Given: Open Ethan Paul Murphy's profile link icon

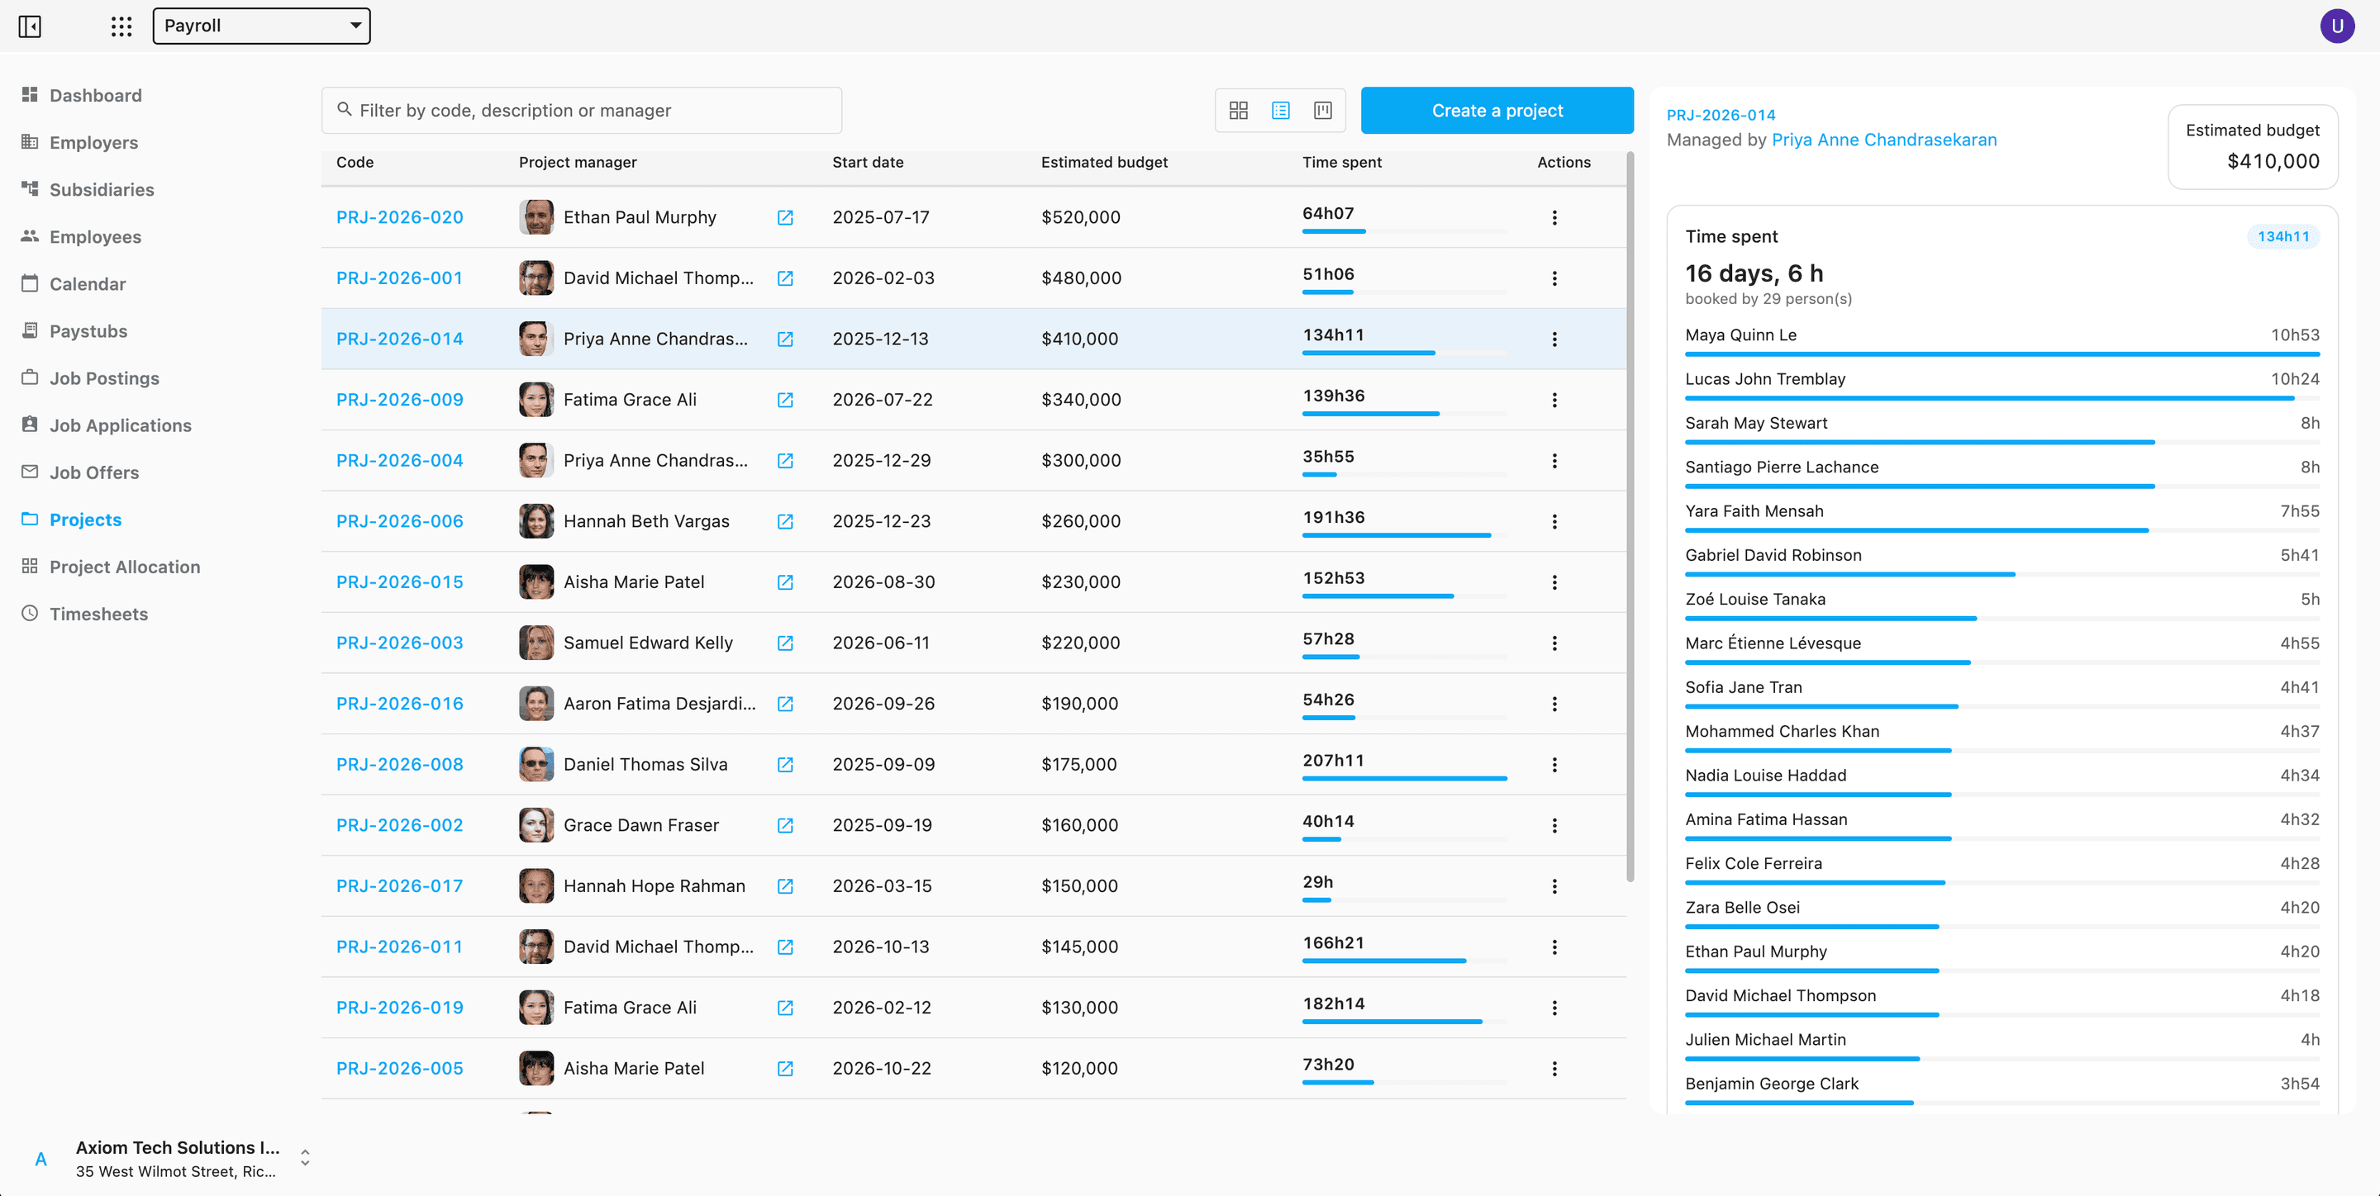Looking at the screenshot, I should (785, 218).
